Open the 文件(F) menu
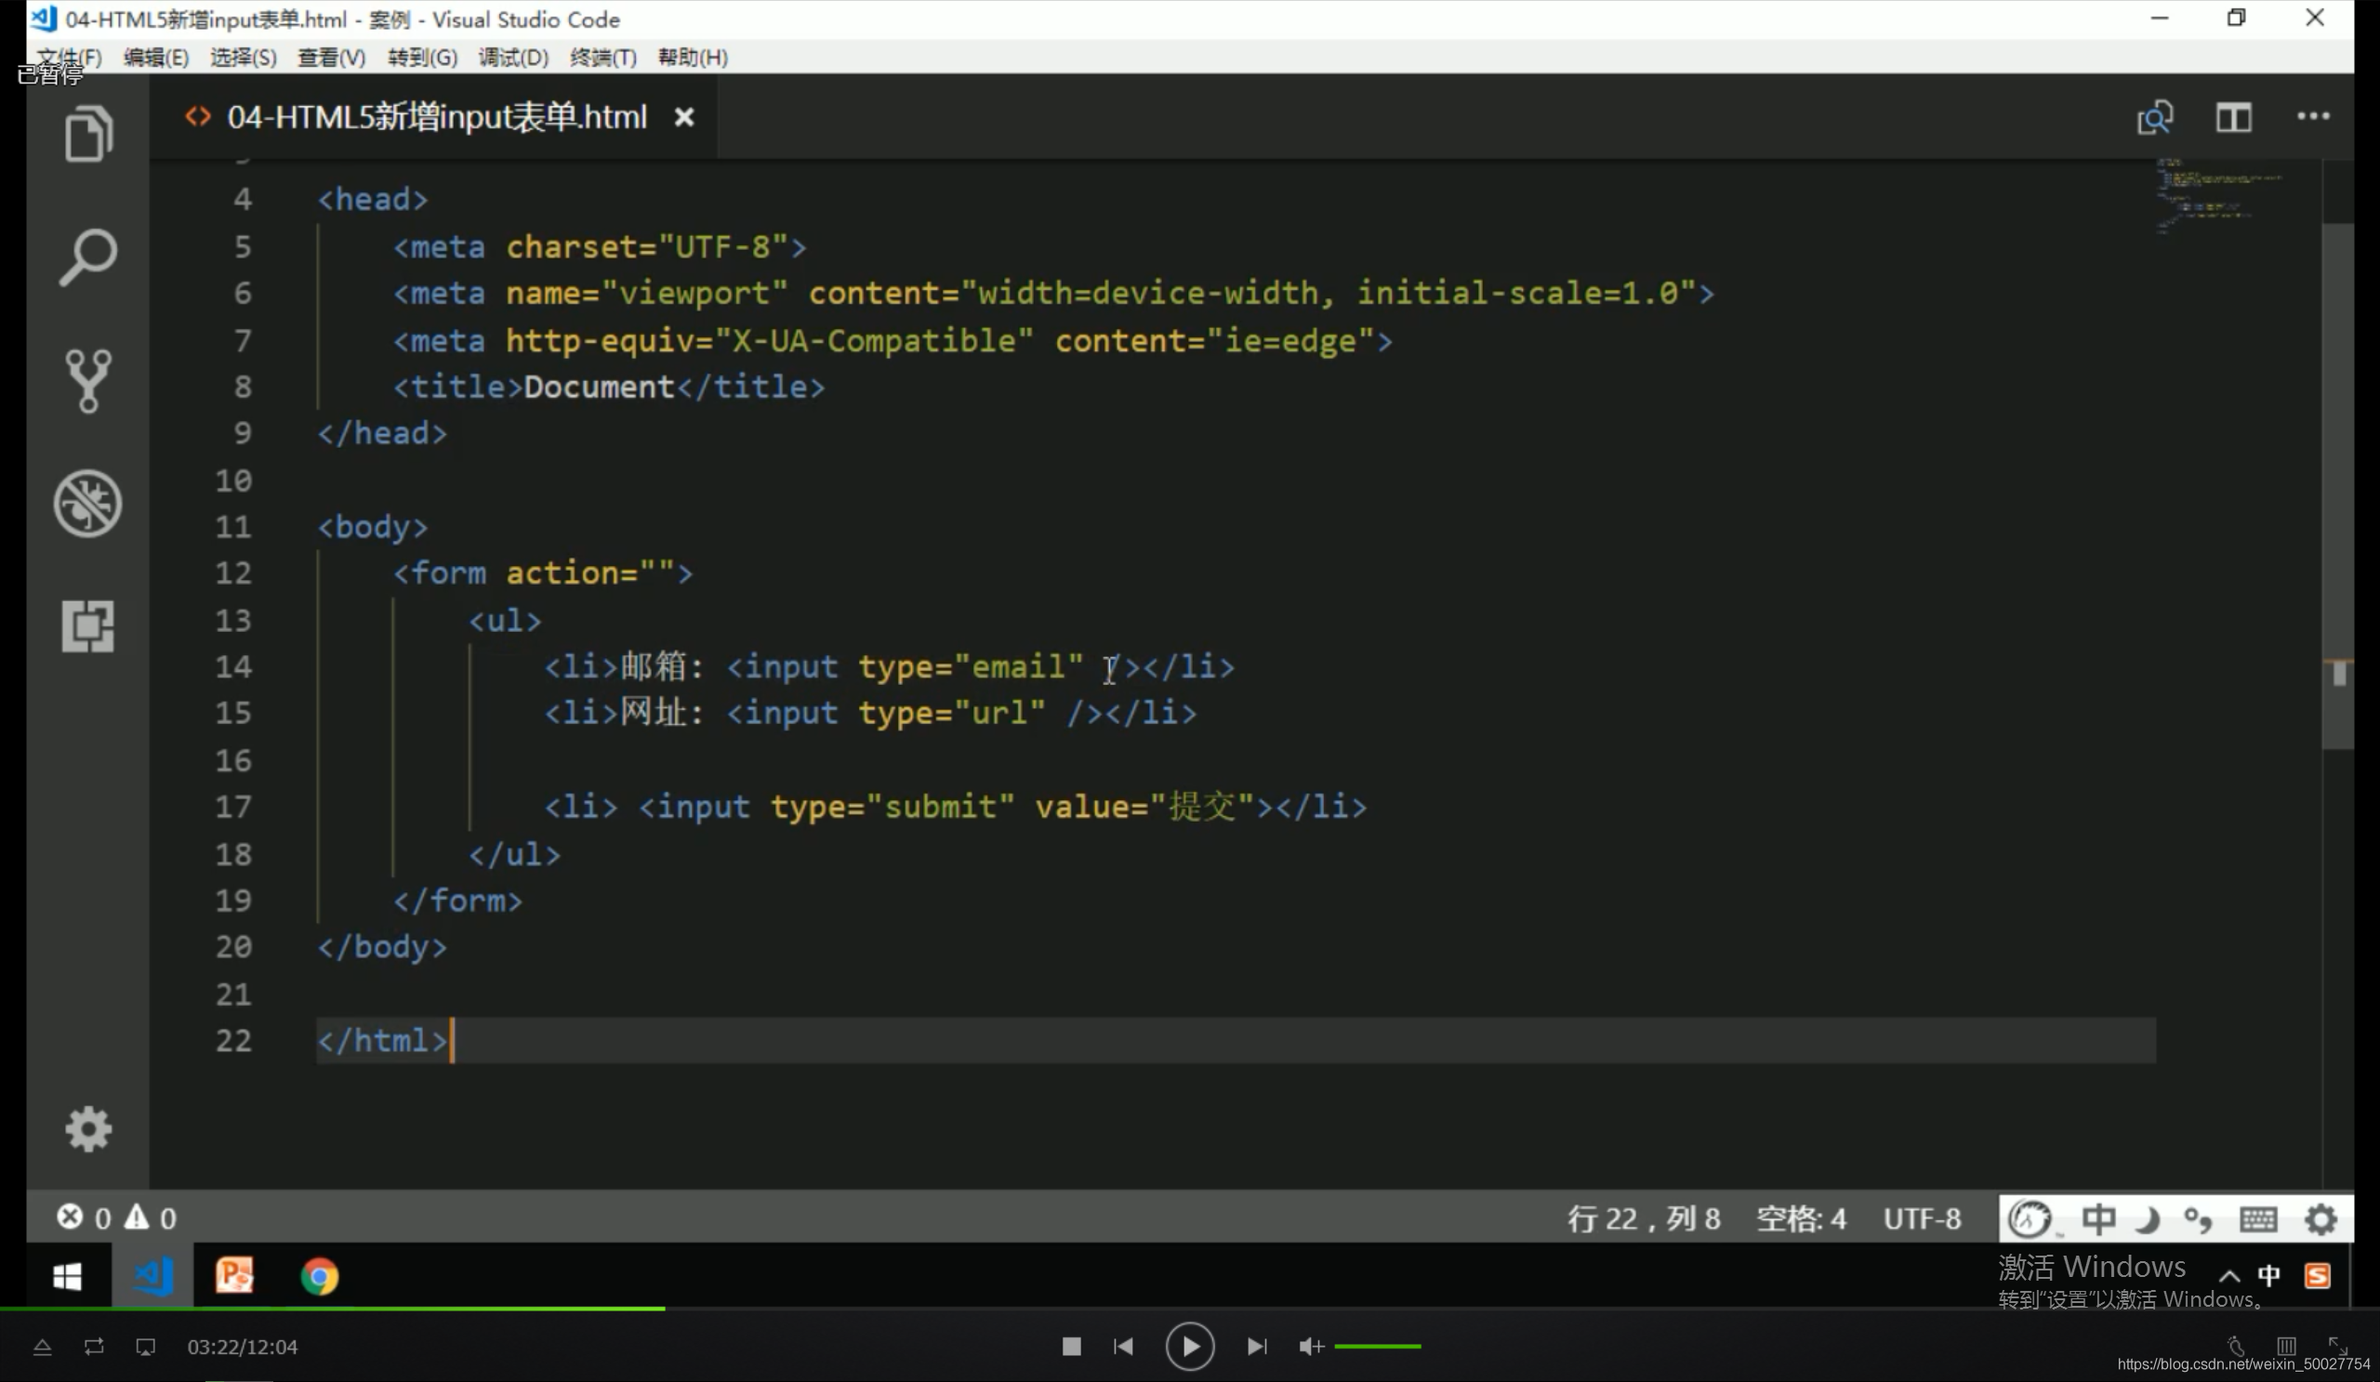 click(70, 58)
